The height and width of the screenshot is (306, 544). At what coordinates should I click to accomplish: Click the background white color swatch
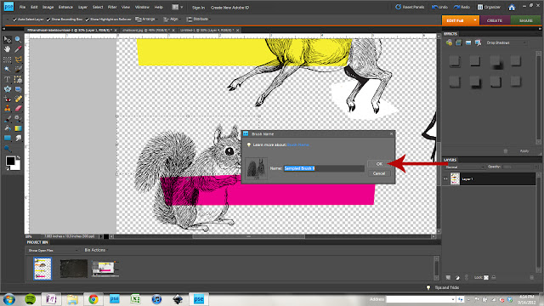[x=17, y=167]
